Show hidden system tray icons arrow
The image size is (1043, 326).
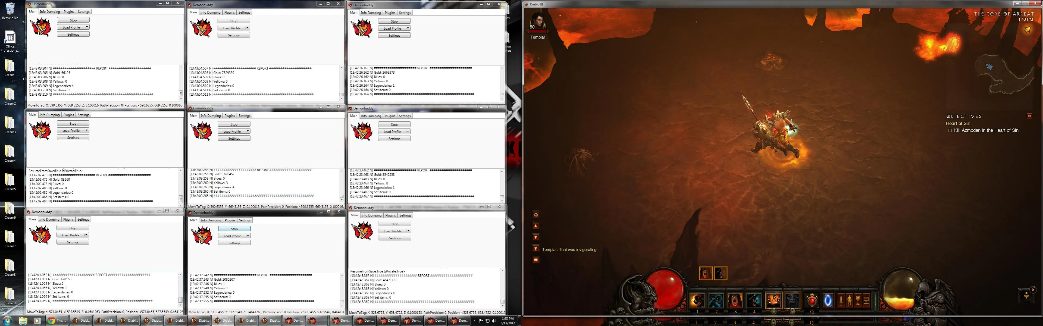474,321
